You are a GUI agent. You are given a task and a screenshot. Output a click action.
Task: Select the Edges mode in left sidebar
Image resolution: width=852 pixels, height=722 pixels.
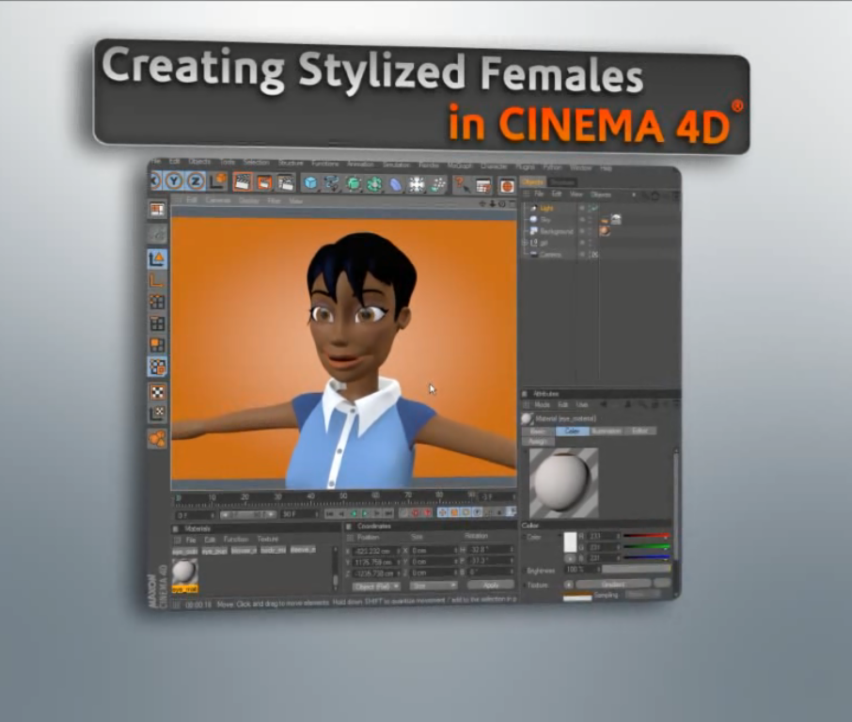(157, 323)
